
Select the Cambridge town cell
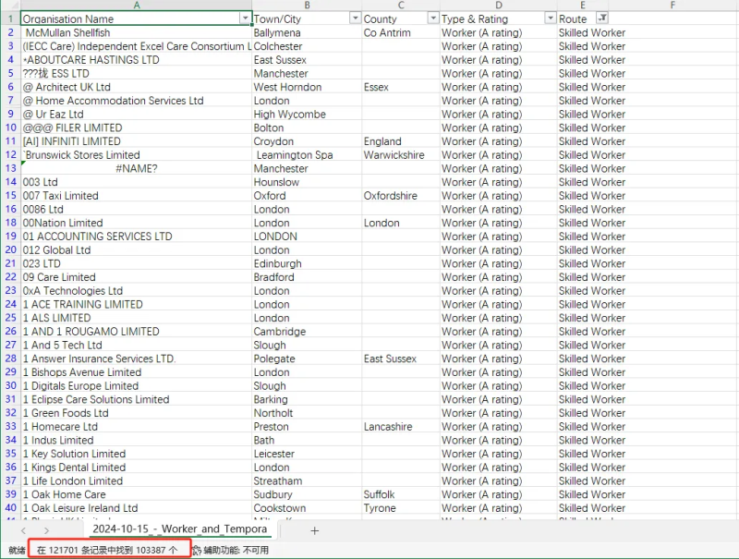(x=307, y=332)
